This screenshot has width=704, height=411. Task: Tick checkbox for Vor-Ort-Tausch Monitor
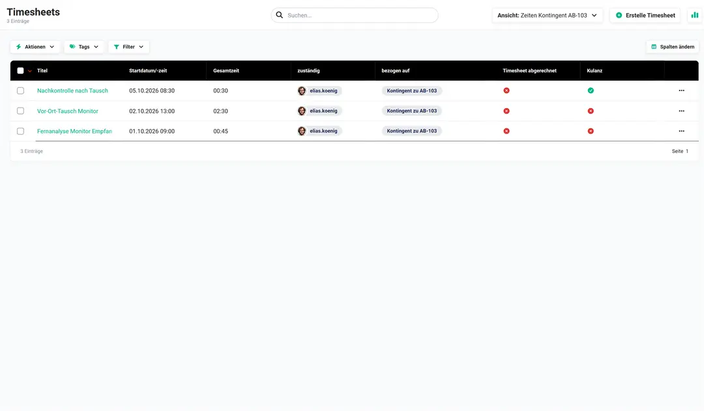[x=20, y=111]
